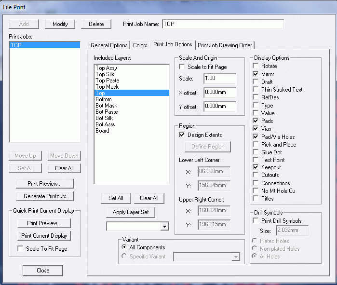Viewport: 337px width, 285px height.
Task: Enable Print Drill Symbols option
Action: (256, 221)
